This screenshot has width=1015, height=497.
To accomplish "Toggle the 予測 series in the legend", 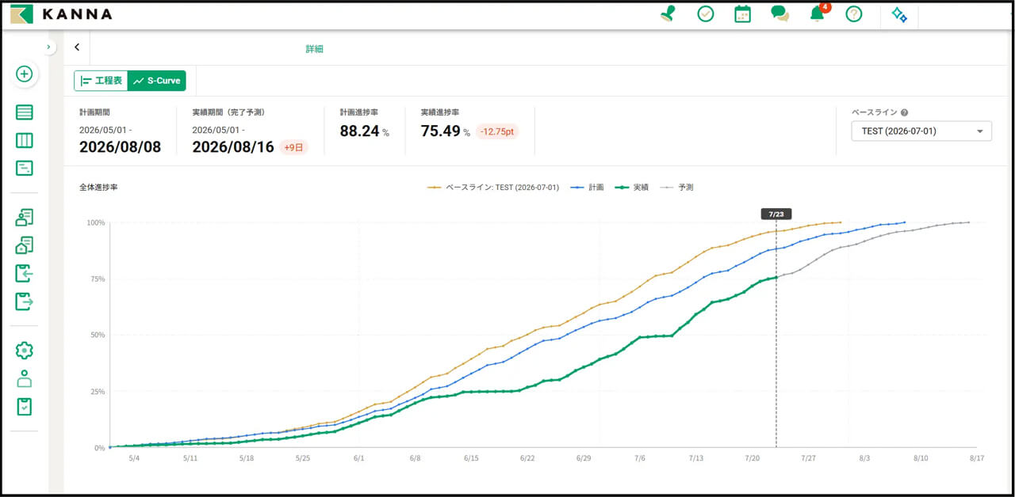I will click(x=676, y=188).
